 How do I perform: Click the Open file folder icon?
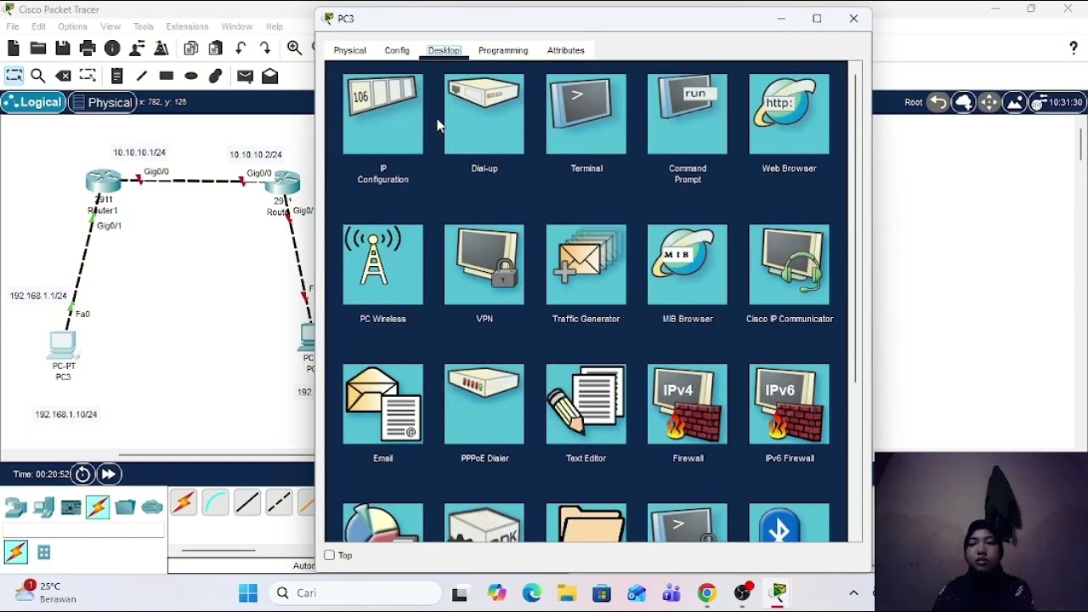pyautogui.click(x=38, y=48)
